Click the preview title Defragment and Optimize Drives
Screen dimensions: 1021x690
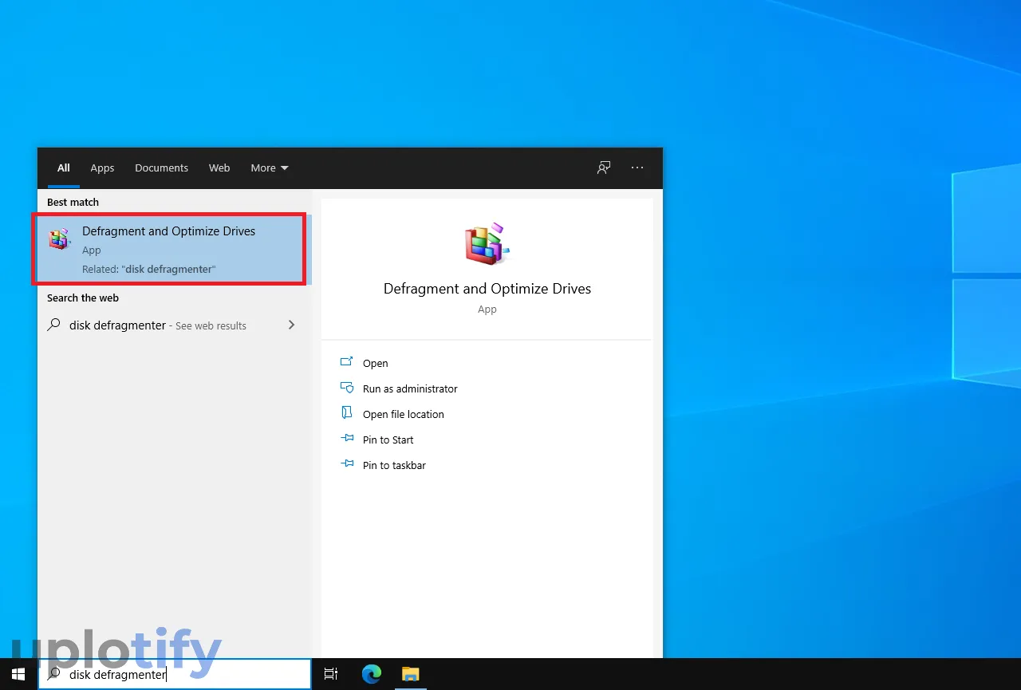tap(487, 289)
